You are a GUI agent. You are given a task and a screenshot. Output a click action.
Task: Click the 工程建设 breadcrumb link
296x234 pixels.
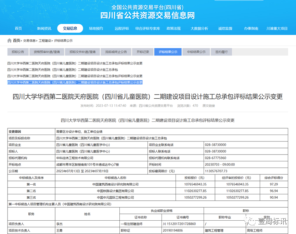[45, 41]
